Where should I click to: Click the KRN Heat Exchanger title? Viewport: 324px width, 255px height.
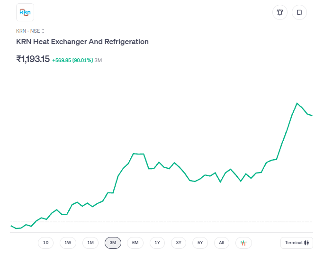pos(82,42)
